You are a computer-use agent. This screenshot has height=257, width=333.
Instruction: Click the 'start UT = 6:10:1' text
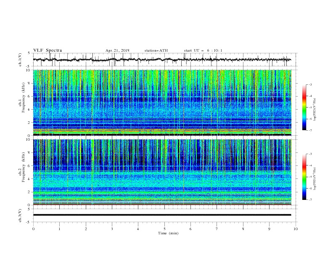[203, 50]
